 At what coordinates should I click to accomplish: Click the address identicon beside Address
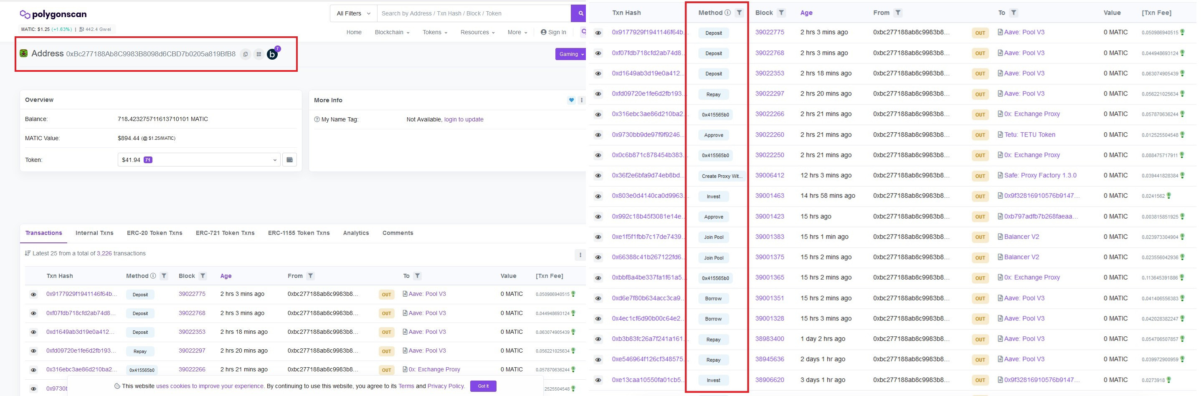[24, 53]
